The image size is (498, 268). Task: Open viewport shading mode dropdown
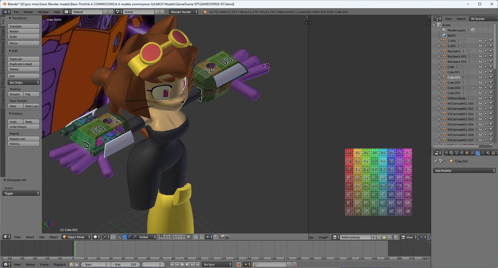(x=96, y=237)
